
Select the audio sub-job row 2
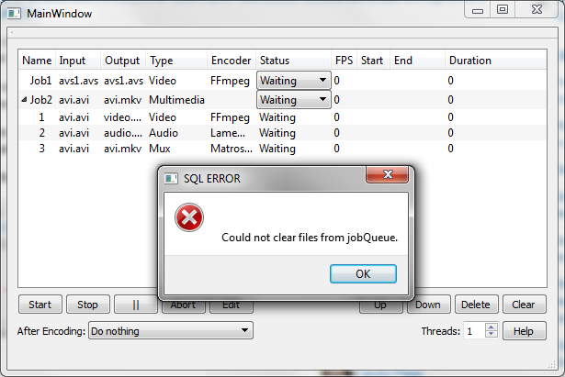point(283,133)
